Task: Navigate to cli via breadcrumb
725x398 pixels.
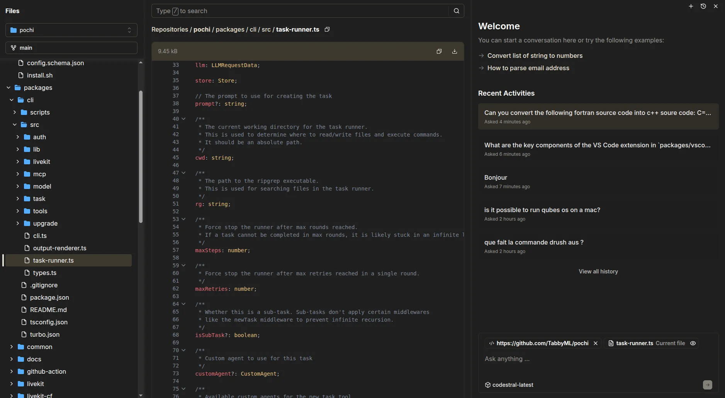Action: [253, 29]
